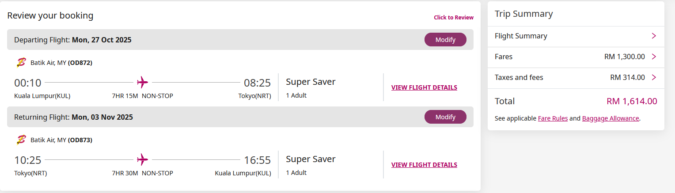Expand the Fares breakdown chevron
This screenshot has height=193, width=675.
[x=654, y=57]
